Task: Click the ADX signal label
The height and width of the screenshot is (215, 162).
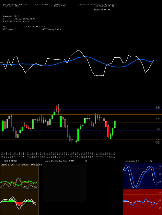Action: pos(8,29)
